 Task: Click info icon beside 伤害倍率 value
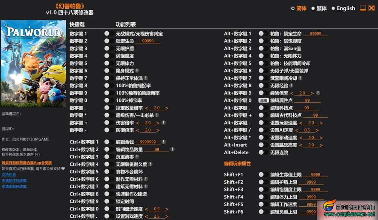[x=164, y=122]
